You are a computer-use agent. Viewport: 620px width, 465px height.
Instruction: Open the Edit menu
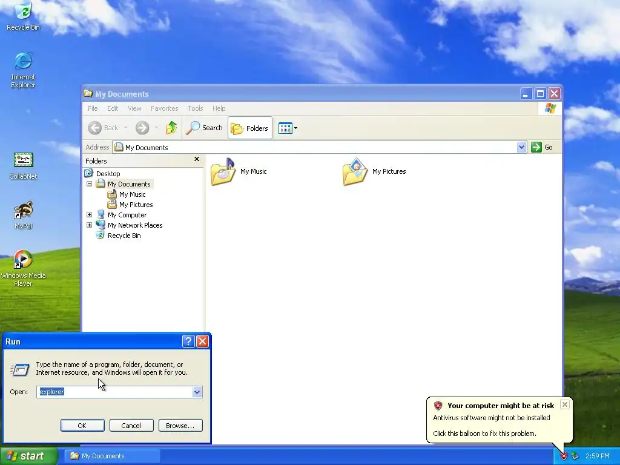[113, 108]
